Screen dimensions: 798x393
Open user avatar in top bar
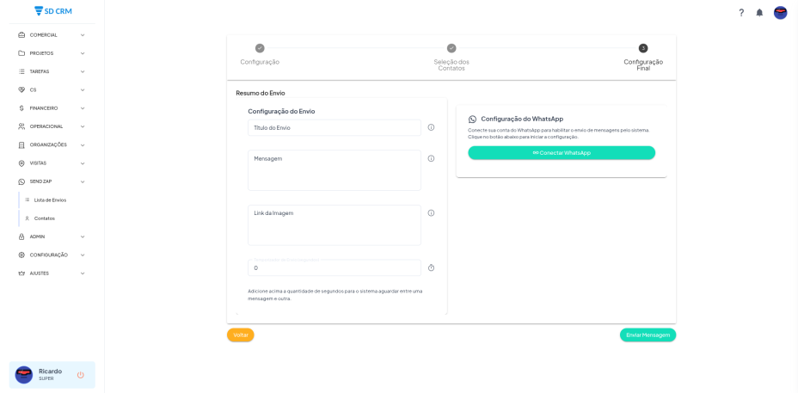coord(780,13)
